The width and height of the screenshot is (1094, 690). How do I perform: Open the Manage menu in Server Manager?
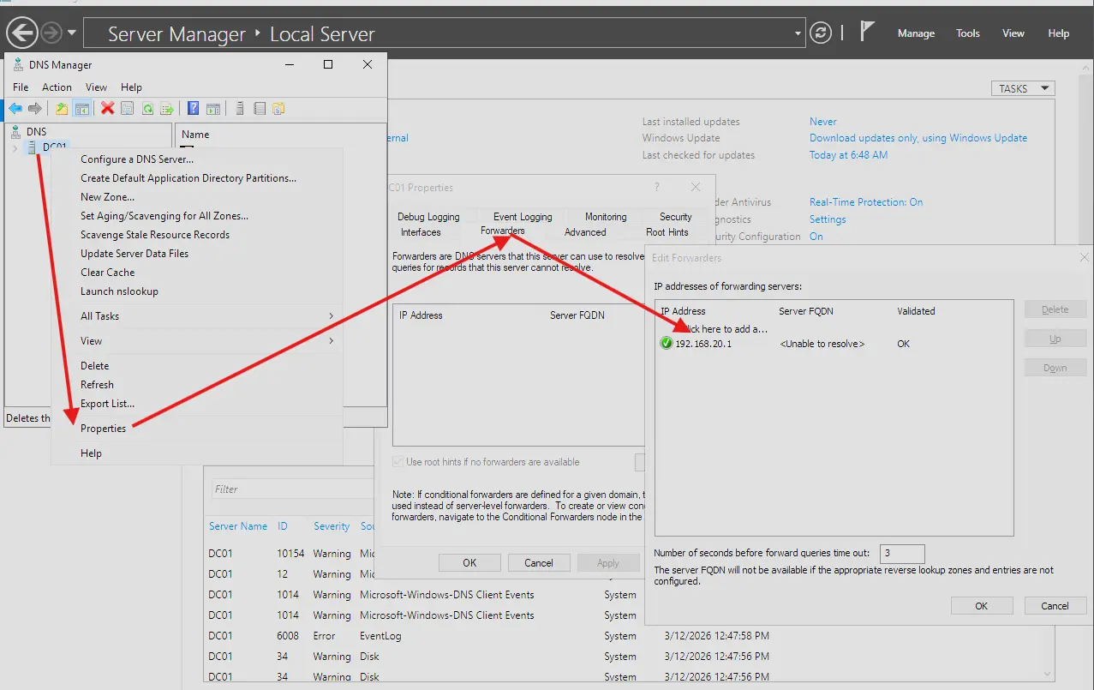(x=916, y=33)
